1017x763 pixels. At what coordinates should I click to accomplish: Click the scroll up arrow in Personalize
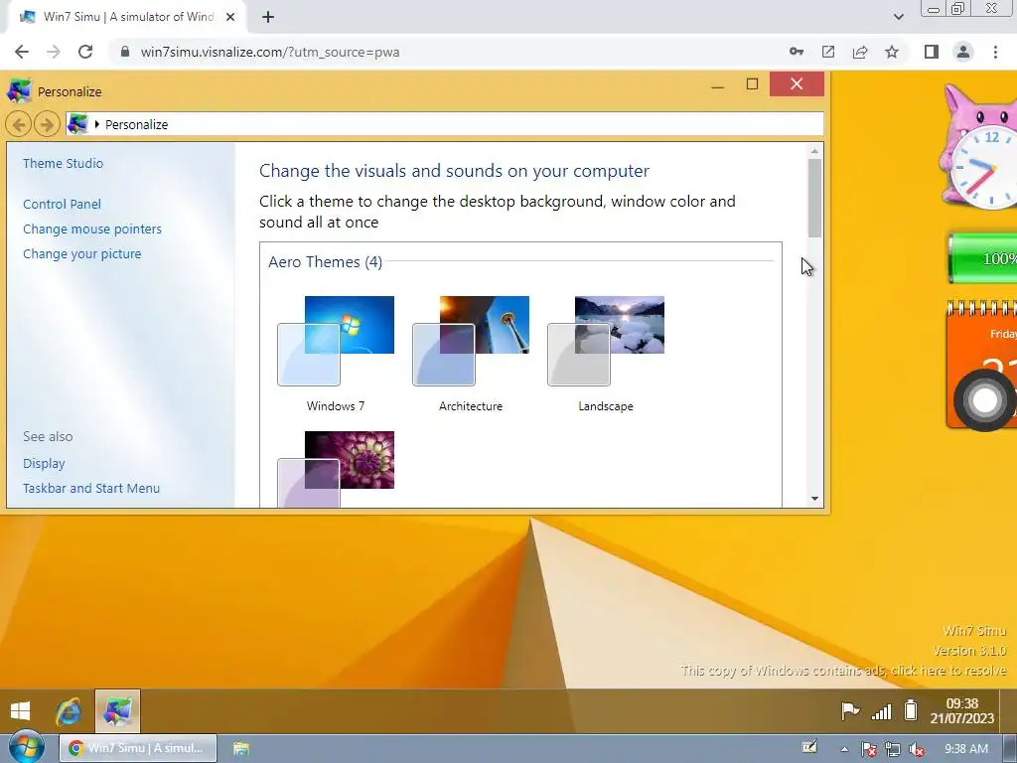(814, 151)
